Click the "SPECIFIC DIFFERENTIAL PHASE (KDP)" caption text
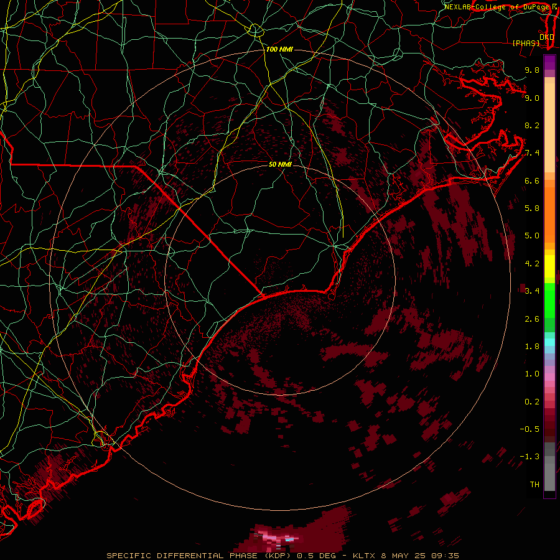This screenshot has width=560, height=560. 200,556
